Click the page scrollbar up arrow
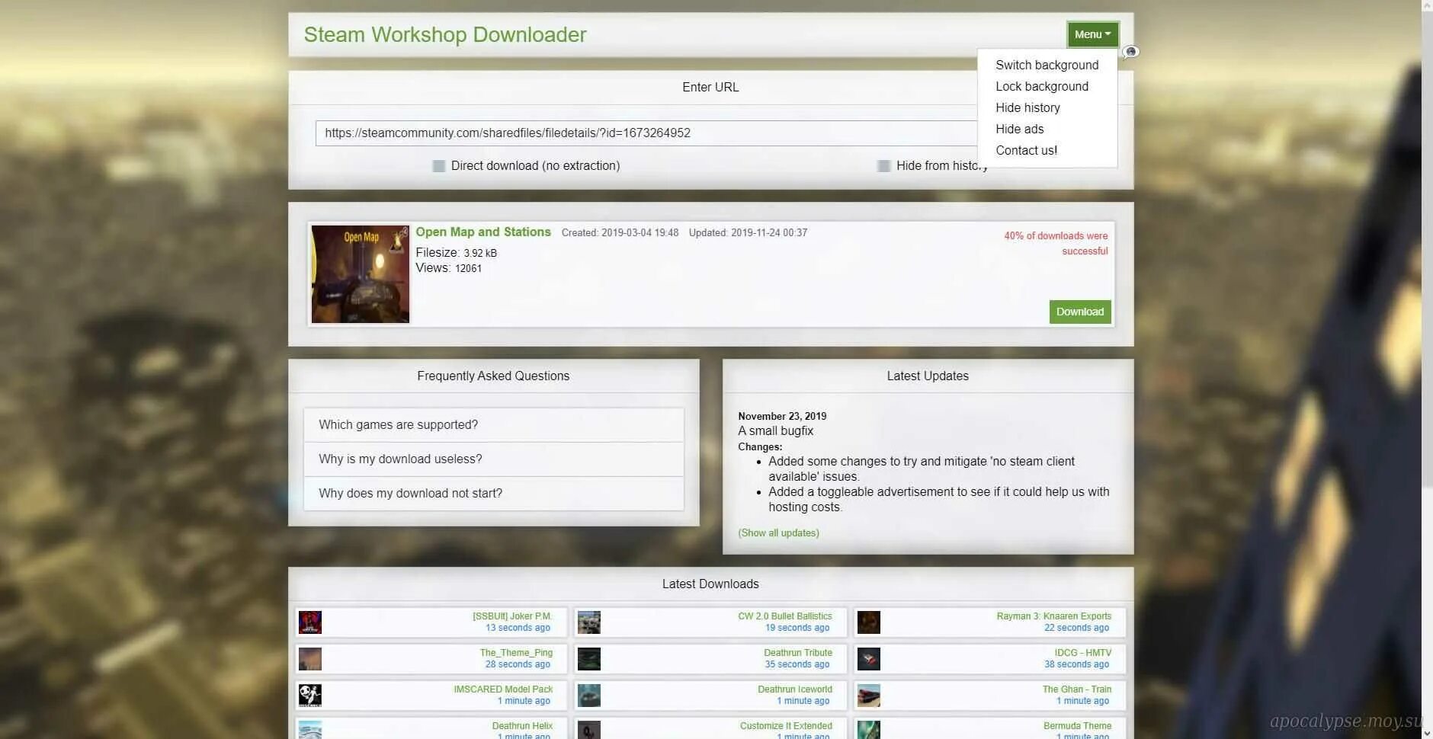1433x739 pixels. coord(1427,6)
